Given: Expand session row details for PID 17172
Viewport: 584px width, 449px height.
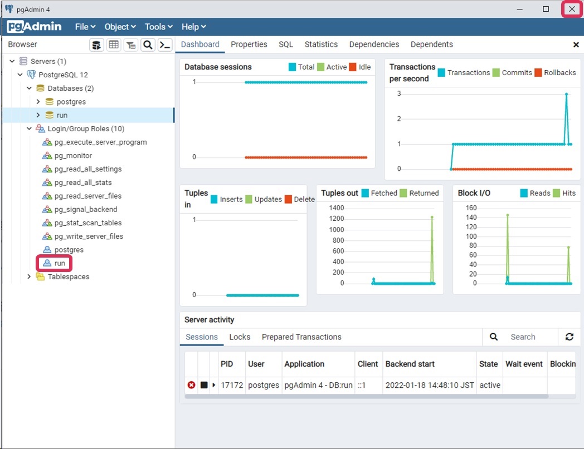Looking at the screenshot, I should coord(214,385).
